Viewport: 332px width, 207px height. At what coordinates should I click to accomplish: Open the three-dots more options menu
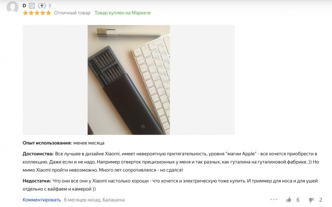coord(273,199)
